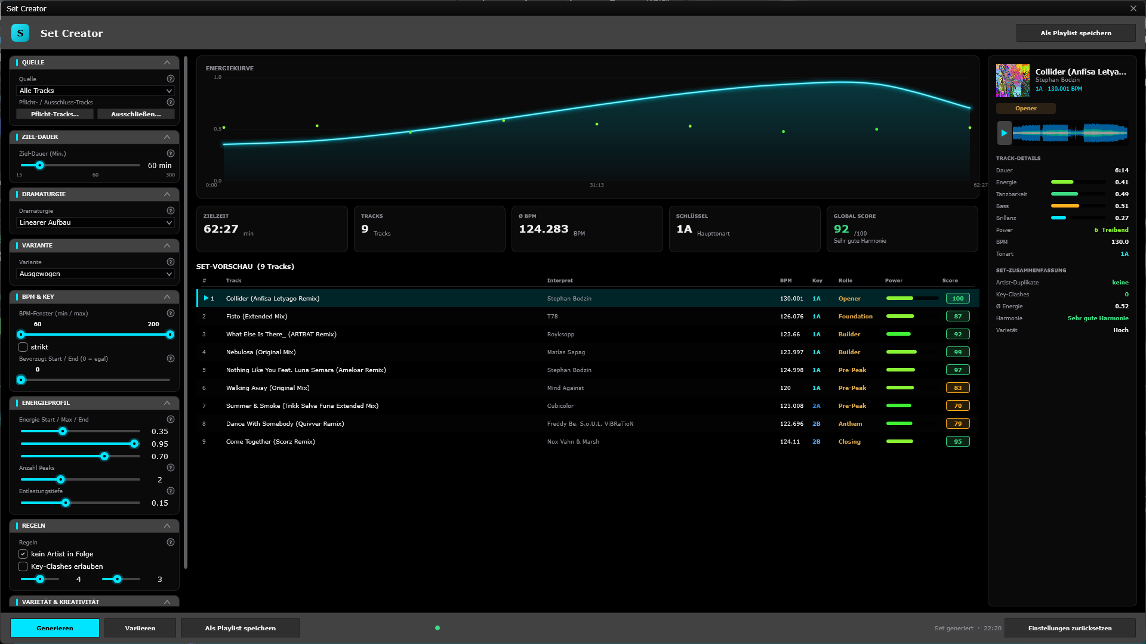Show help for Anzahl Peaks
Viewport: 1146px width, 644px height.
point(171,467)
